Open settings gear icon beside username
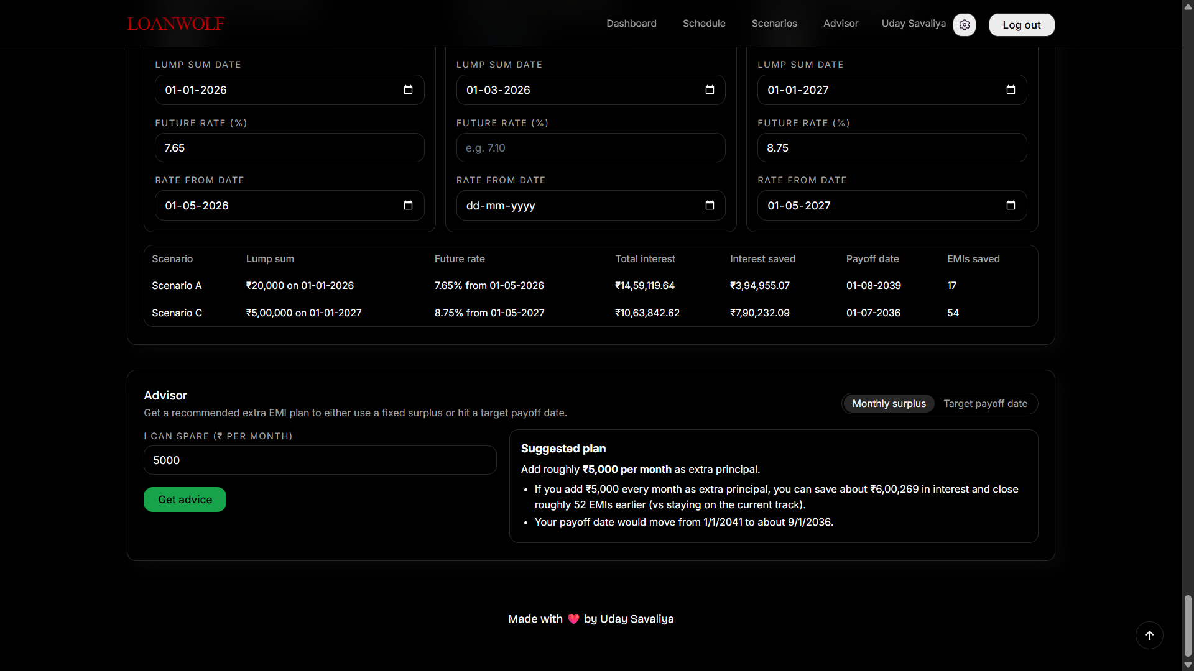1194x671 pixels. (964, 25)
